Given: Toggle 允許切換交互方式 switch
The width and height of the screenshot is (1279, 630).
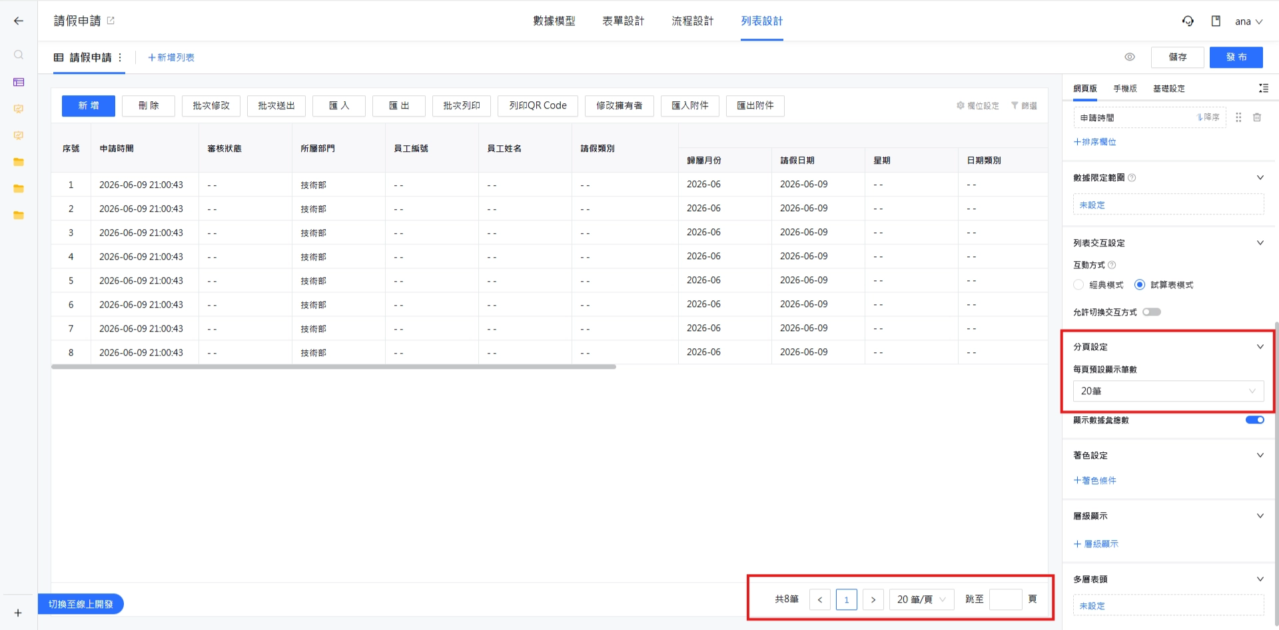Looking at the screenshot, I should pyautogui.click(x=1152, y=312).
